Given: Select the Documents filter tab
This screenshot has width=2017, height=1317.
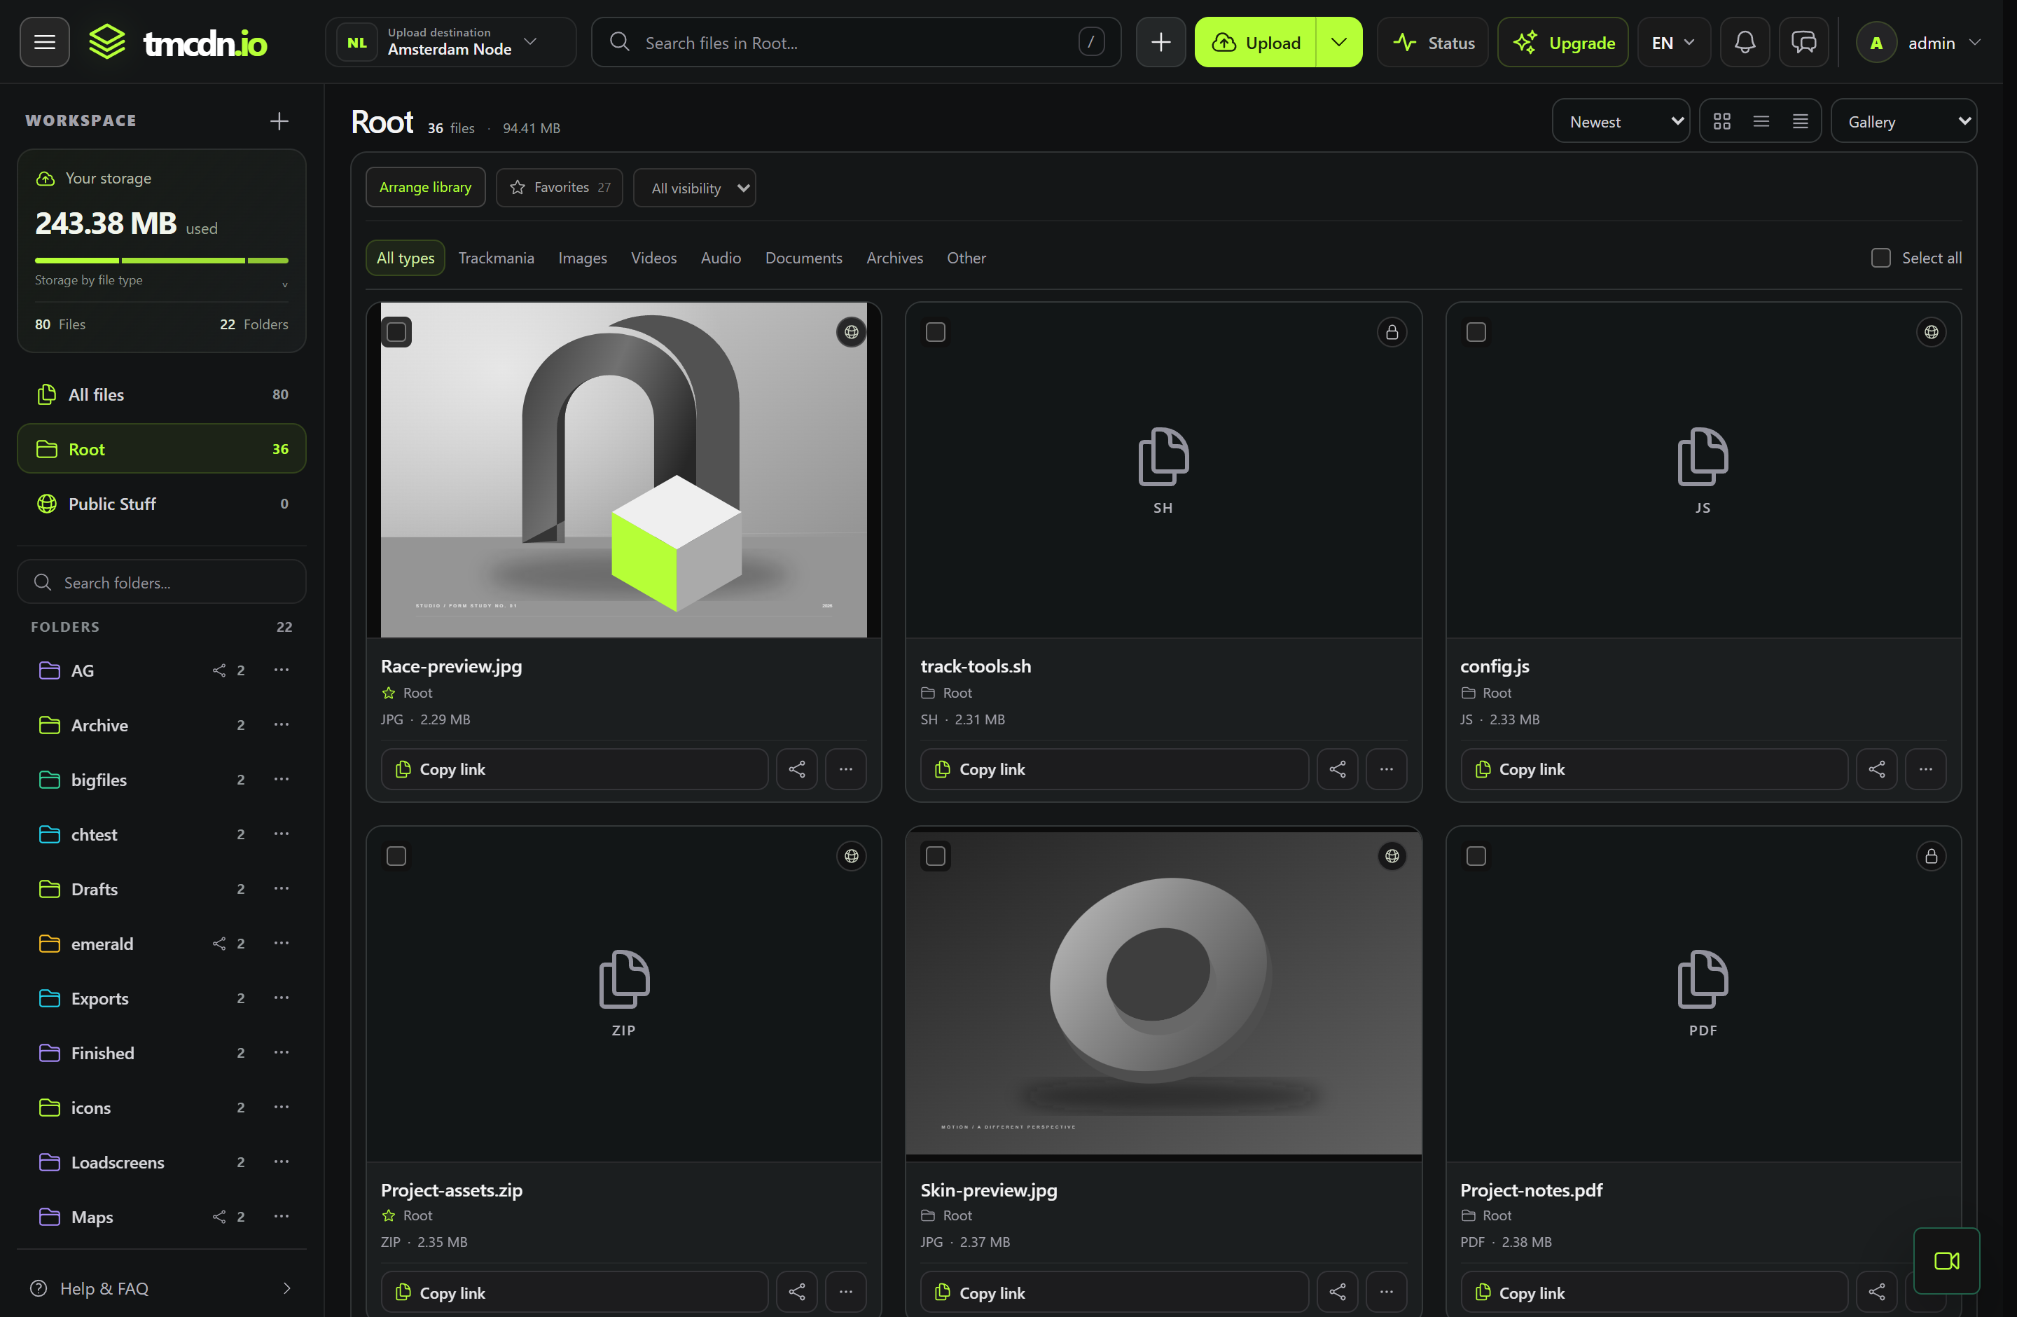Looking at the screenshot, I should [x=803, y=258].
